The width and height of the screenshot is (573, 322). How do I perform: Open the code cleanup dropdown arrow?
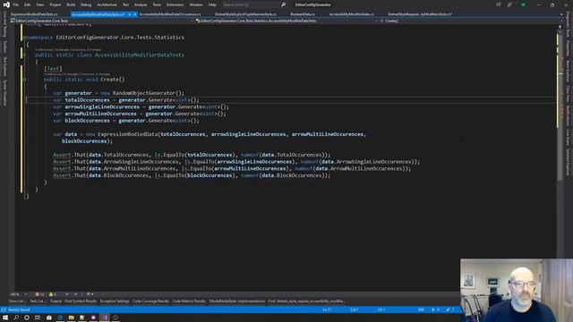point(92,294)
